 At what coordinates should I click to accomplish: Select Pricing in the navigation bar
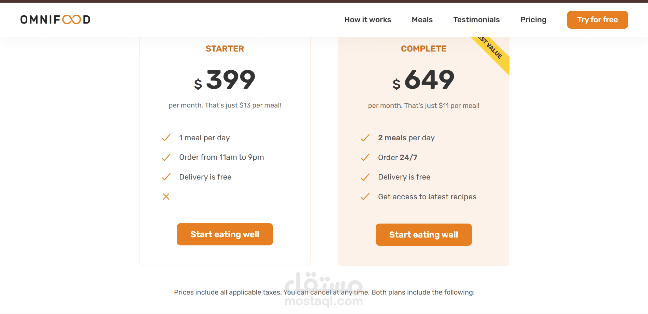(x=533, y=20)
